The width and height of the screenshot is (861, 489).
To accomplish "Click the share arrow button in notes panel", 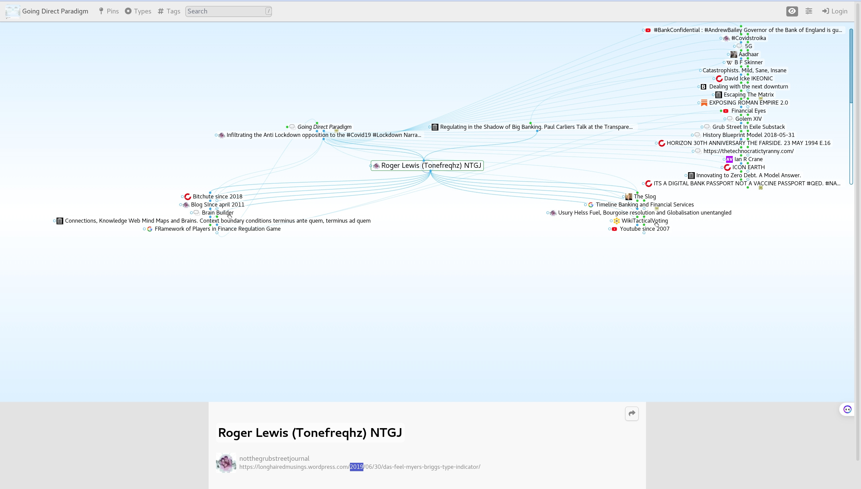I will coord(632,413).
